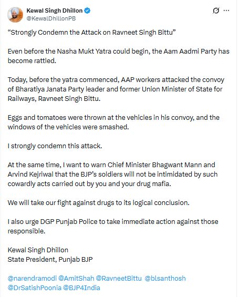This screenshot has width=240, height=297.
Task: Click the Grok slashed-circle icon
Action: 216,11
